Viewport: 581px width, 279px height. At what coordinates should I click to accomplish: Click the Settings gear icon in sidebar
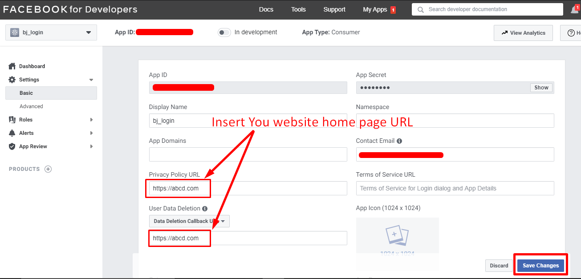[x=12, y=79]
